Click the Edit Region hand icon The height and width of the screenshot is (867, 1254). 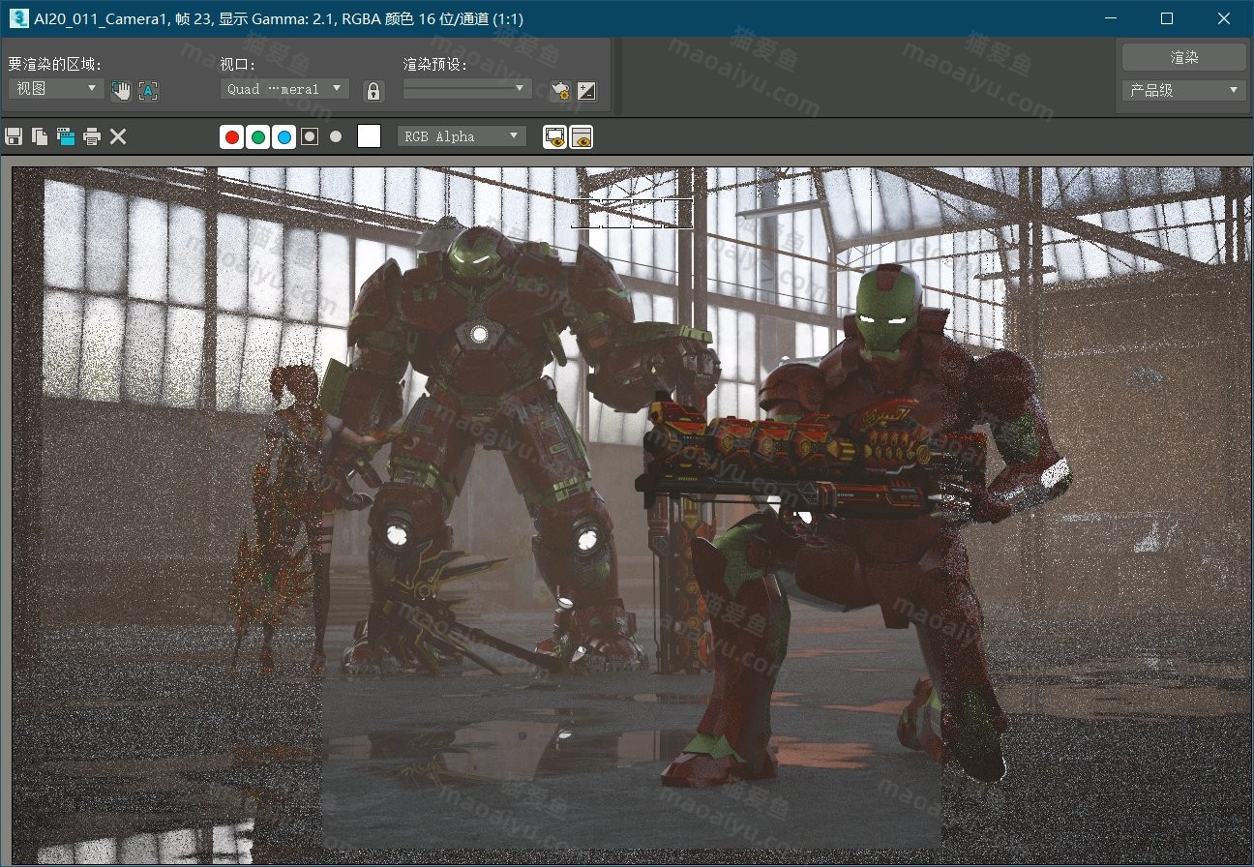121,91
